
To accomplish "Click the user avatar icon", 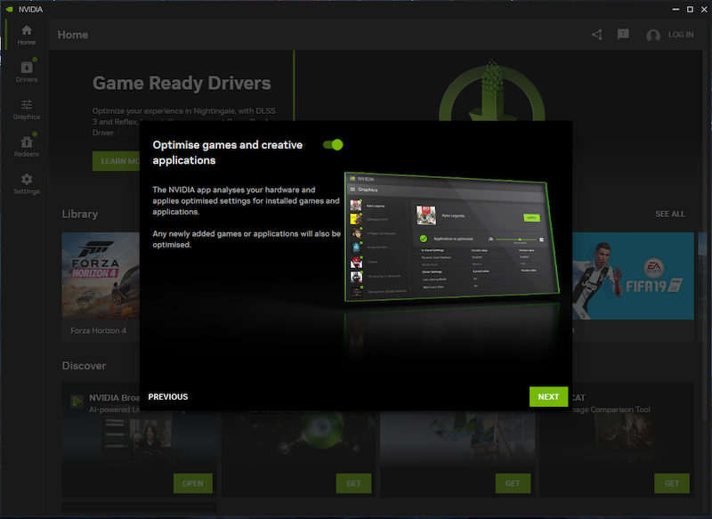I will click(x=653, y=35).
